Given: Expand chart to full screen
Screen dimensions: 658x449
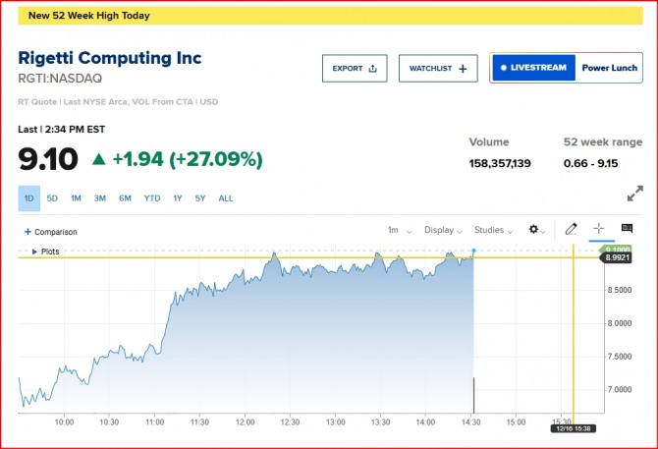Looking at the screenshot, I should click(634, 193).
